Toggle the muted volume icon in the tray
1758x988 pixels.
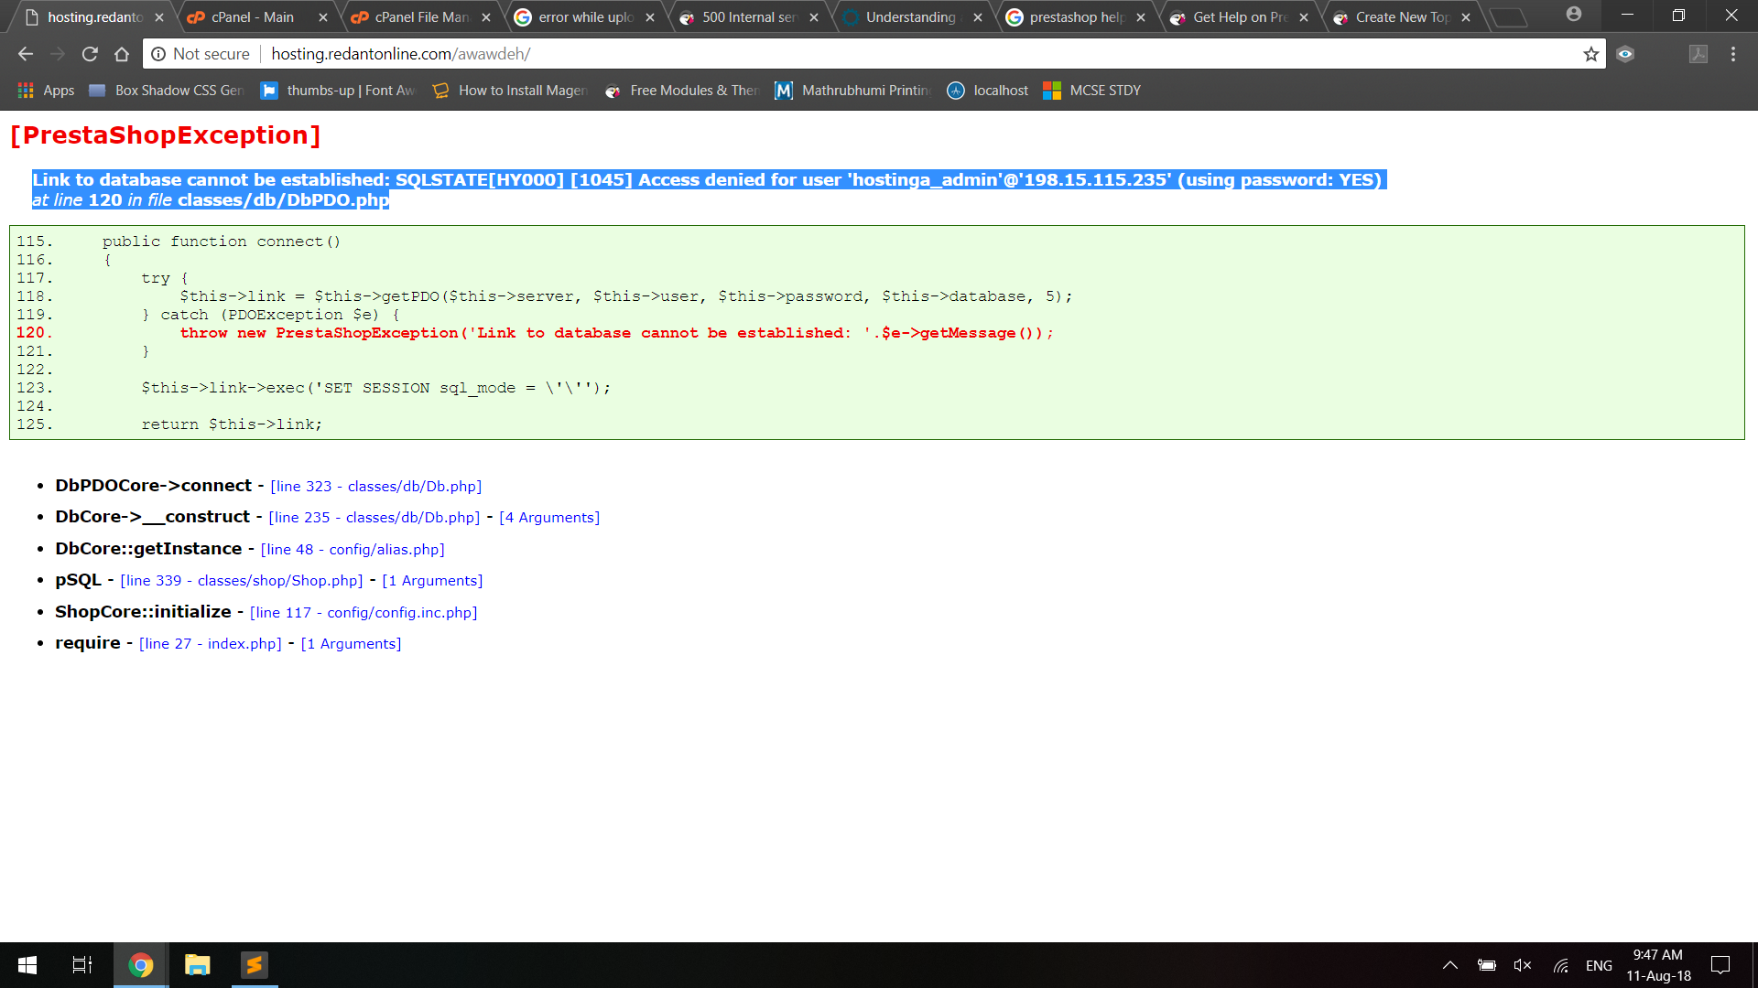[x=1523, y=965]
